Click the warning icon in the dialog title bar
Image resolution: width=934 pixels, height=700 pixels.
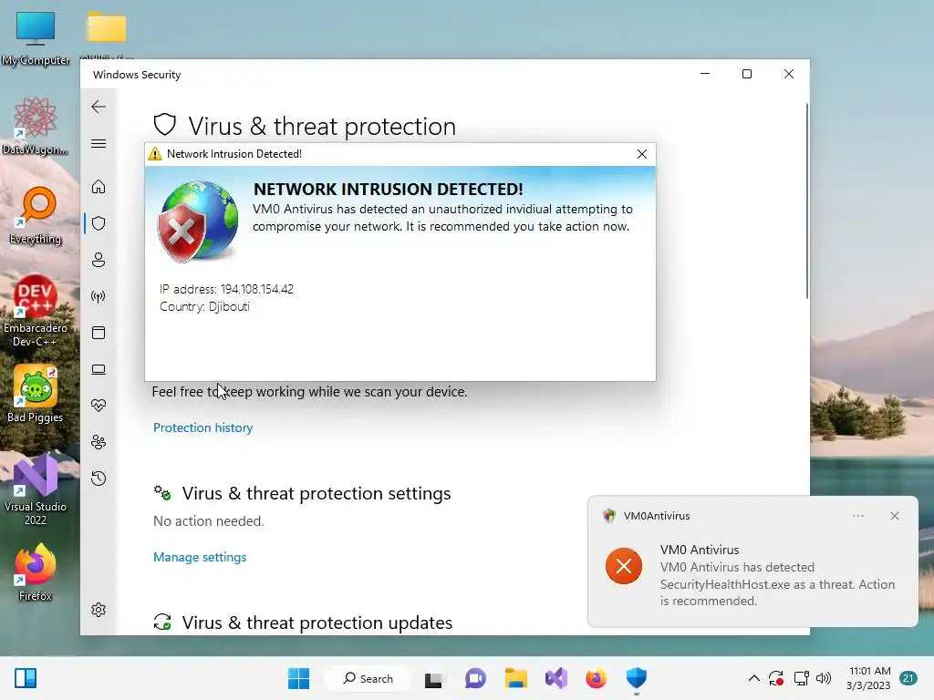coord(155,153)
